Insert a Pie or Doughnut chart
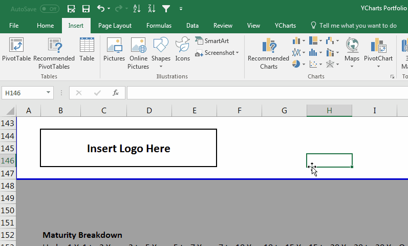 click(296, 64)
